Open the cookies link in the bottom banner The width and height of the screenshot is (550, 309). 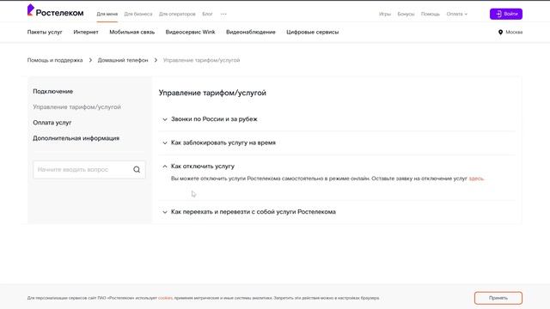point(165,298)
